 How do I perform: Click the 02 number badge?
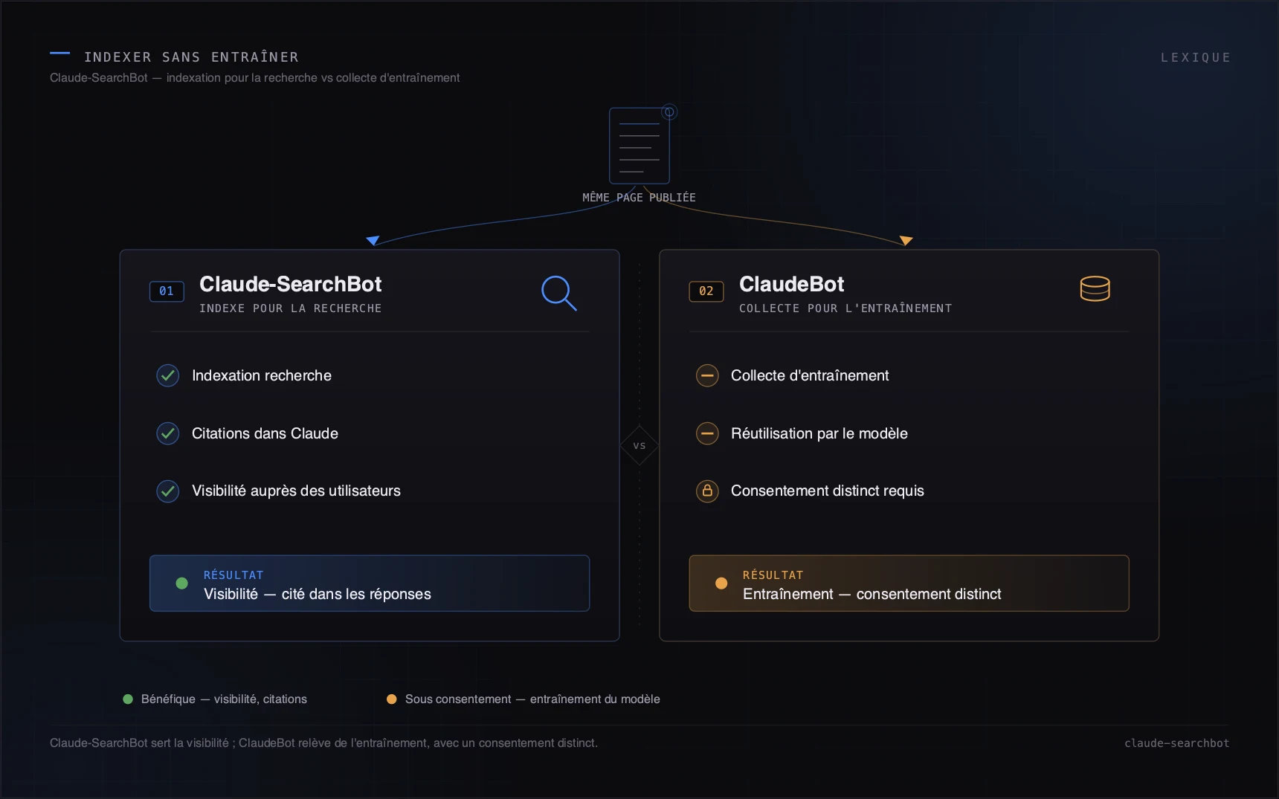tap(706, 291)
